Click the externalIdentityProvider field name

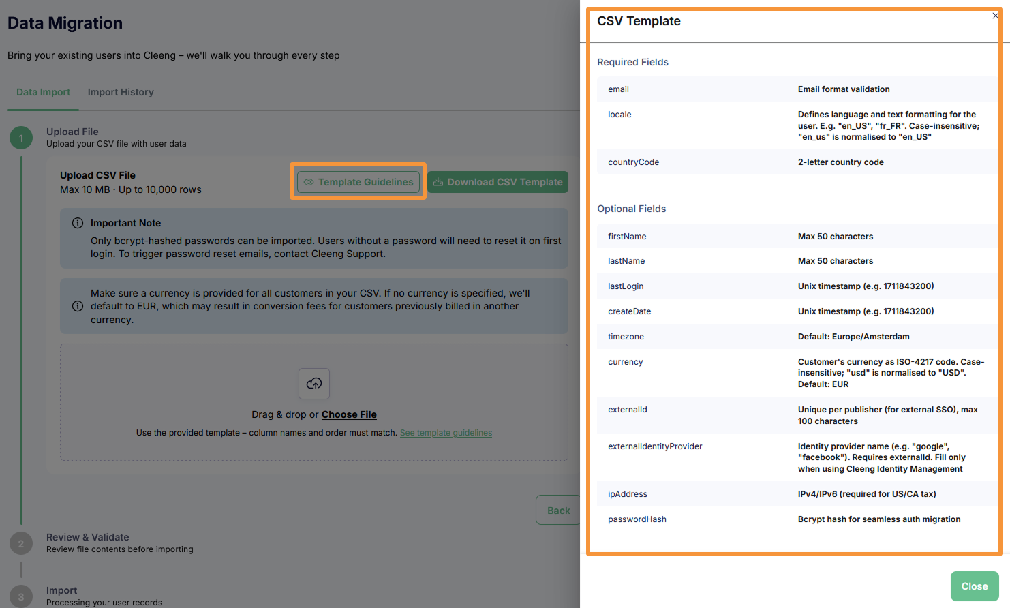[655, 446]
